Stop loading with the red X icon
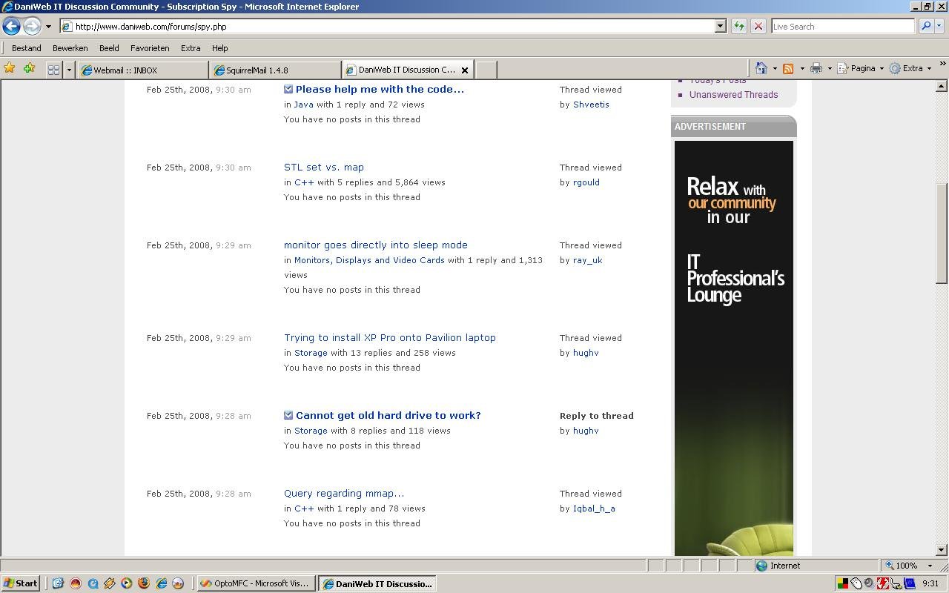949x593 pixels. (758, 26)
